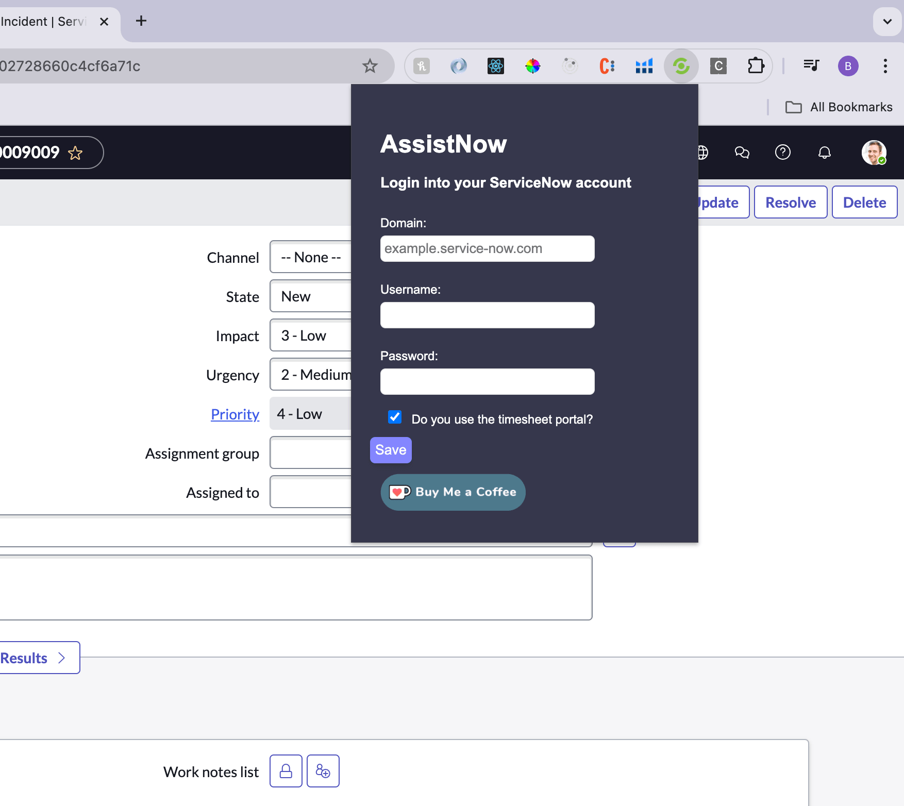904x806 pixels.
Task: Click the AssistNow extension icon in toolbar
Action: pos(681,66)
